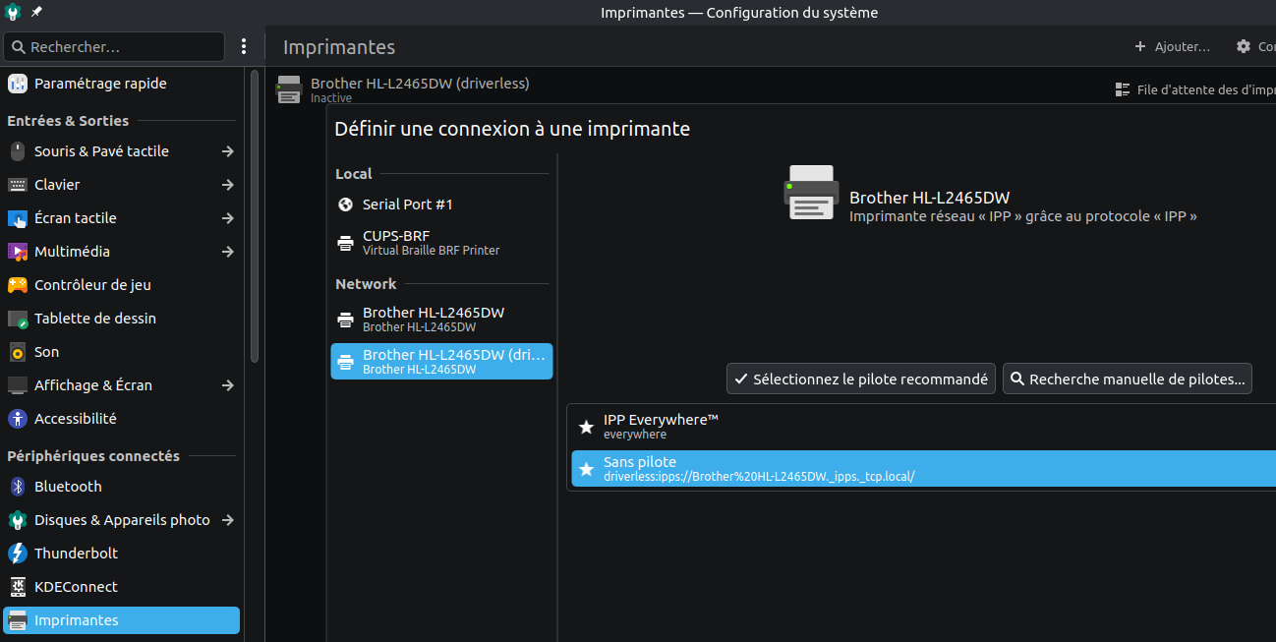Click the pin icon in the title bar
This screenshot has width=1276, height=642.
[x=36, y=12]
